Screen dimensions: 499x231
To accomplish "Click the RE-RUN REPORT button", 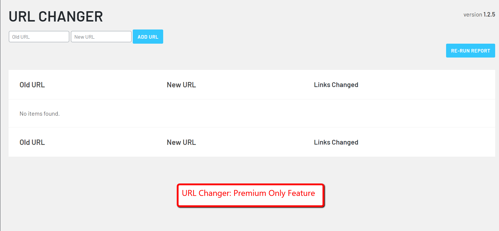I will pos(470,50).
